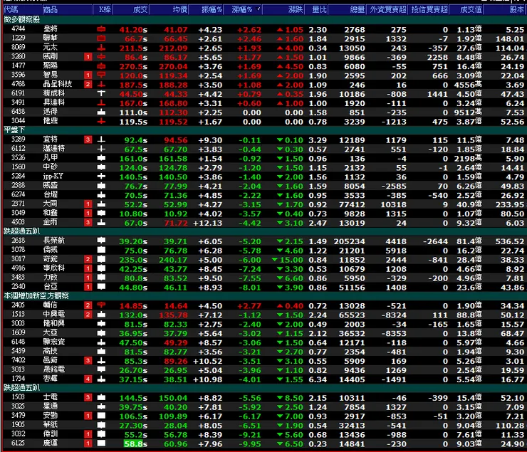Sort by the 成交 column header

[130, 10]
